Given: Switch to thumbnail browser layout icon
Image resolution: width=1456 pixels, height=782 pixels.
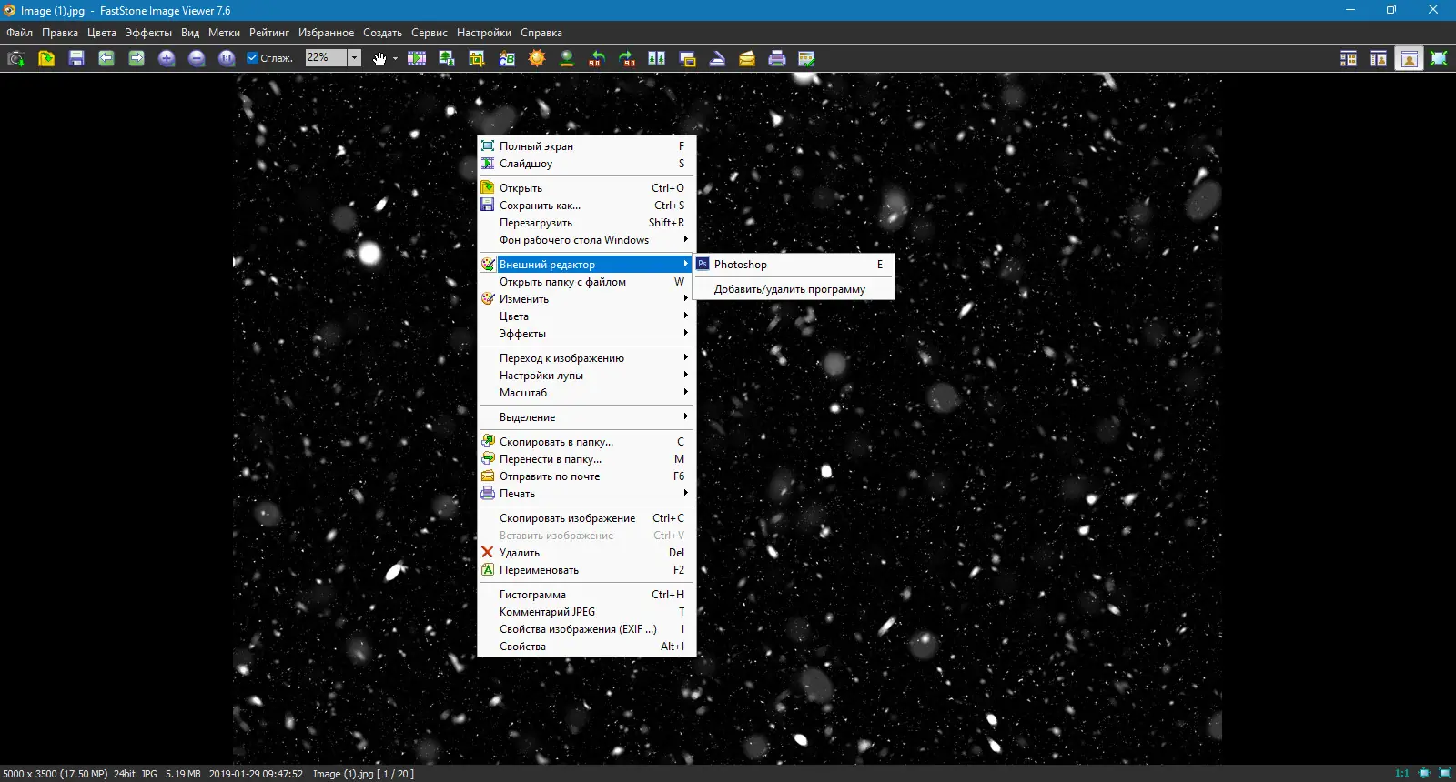Looking at the screenshot, I should pyautogui.click(x=1349, y=58).
